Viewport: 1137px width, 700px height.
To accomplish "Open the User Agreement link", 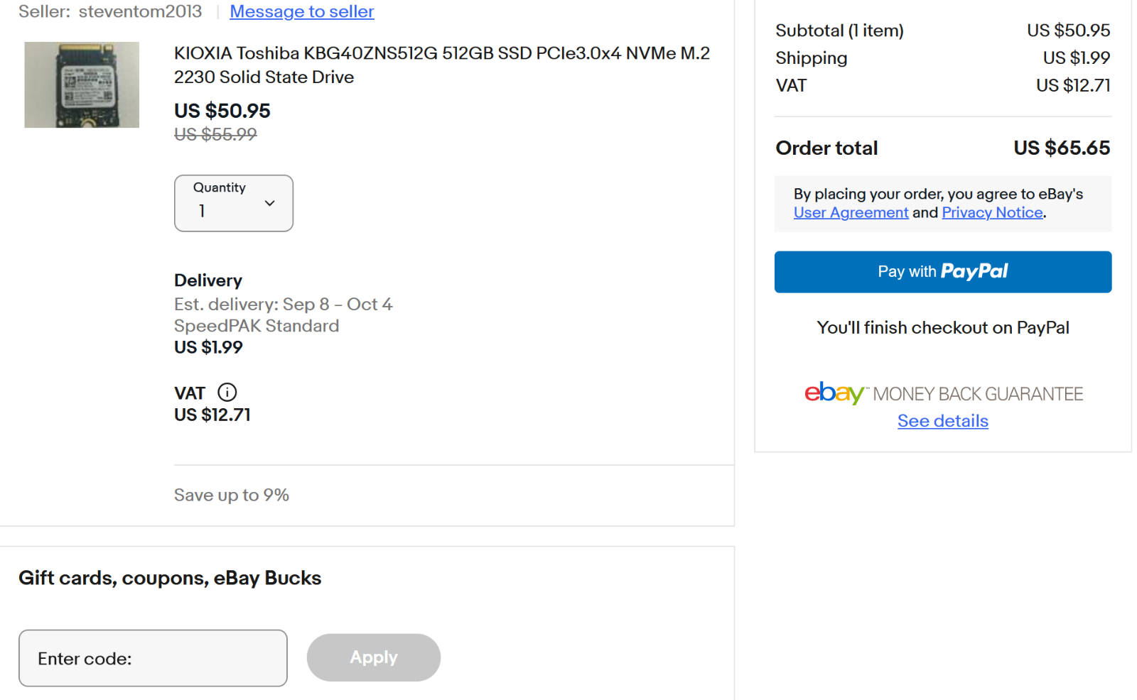I will coord(851,212).
